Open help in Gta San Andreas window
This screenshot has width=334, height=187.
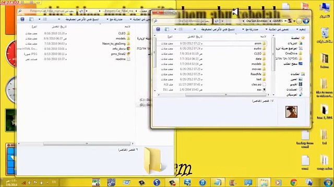[158, 29]
